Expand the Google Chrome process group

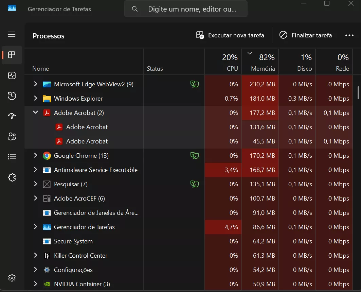[35, 156]
